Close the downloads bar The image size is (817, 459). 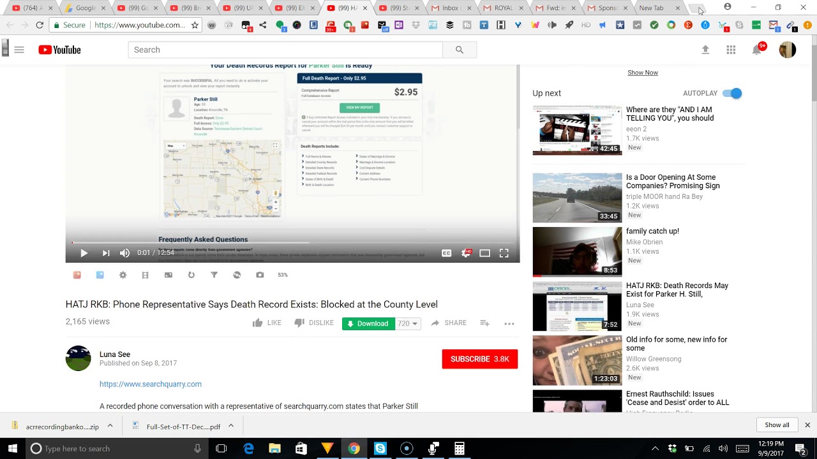[x=807, y=425]
